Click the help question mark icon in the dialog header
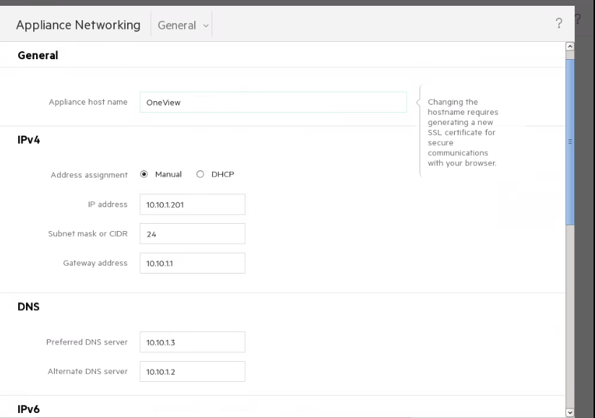Screen dimensions: 595x418 tap(559, 25)
